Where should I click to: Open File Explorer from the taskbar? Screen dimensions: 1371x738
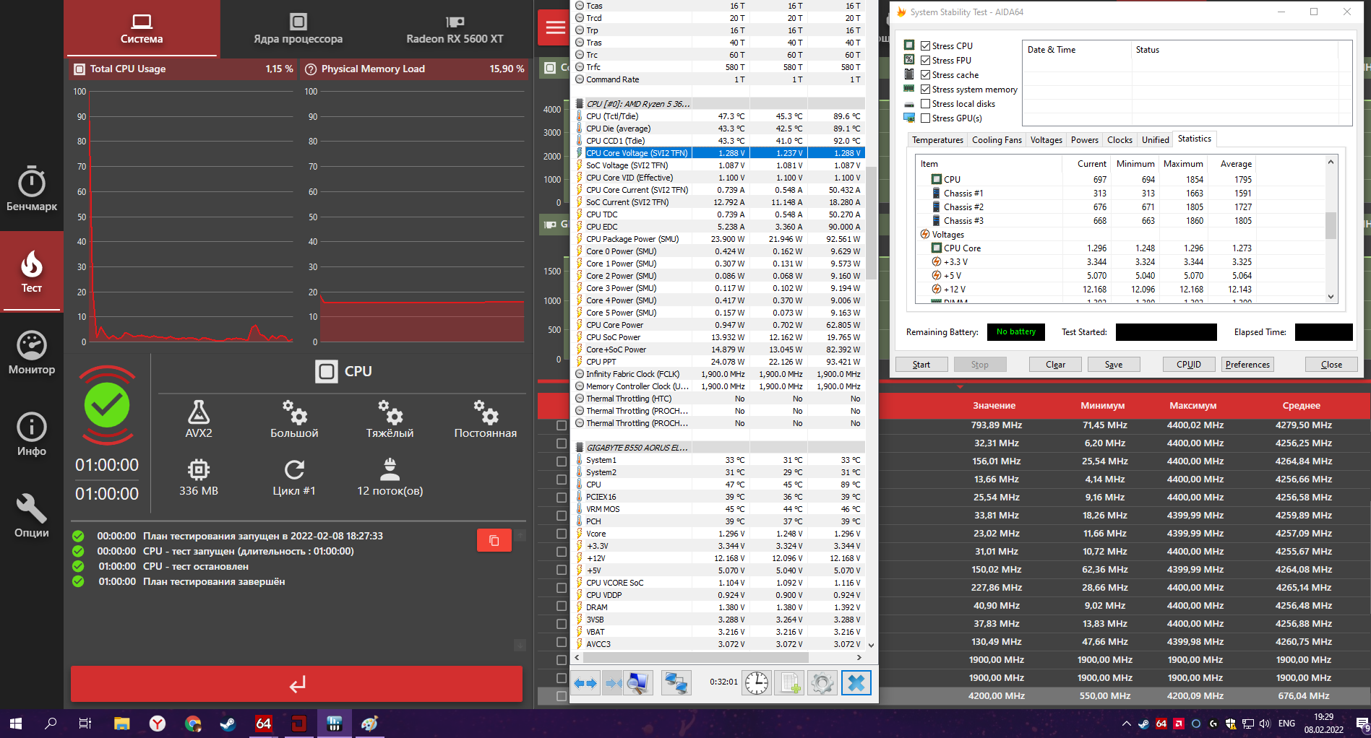click(x=121, y=724)
